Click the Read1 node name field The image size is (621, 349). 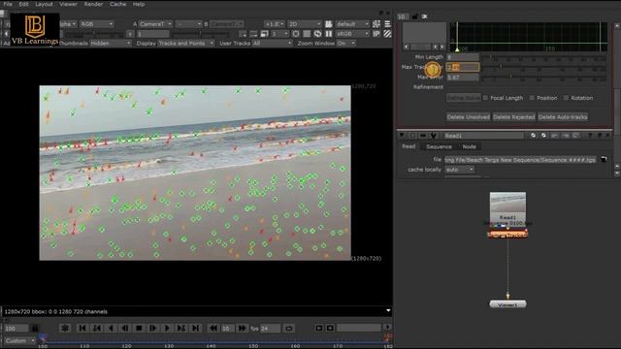tap(483, 136)
